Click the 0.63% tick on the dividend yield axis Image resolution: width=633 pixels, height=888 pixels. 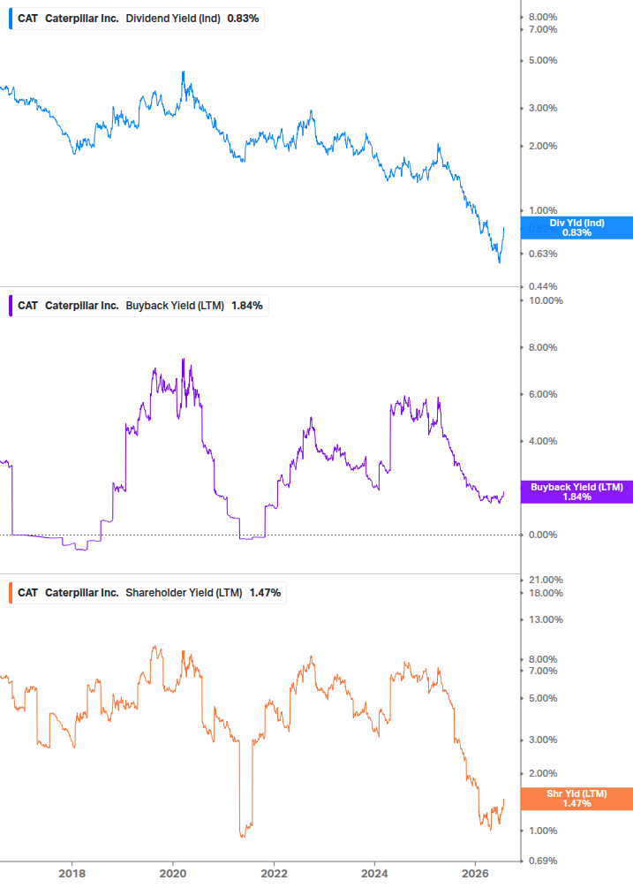click(543, 254)
